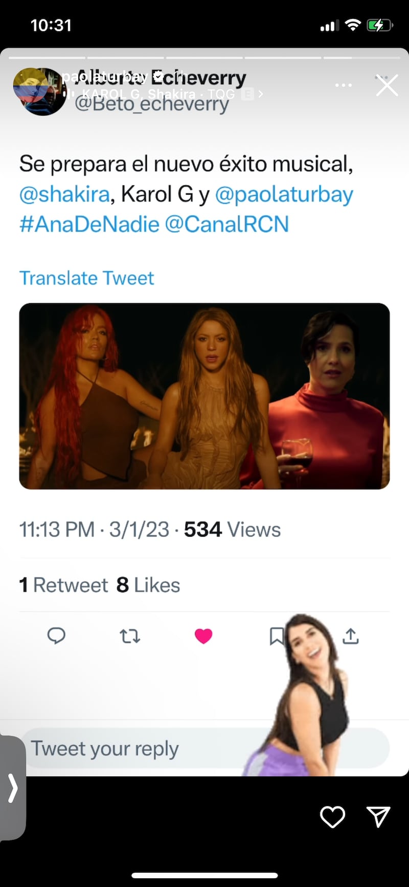Tap the reply speech bubble icon
Screen dimensions: 409x887
(x=56, y=636)
